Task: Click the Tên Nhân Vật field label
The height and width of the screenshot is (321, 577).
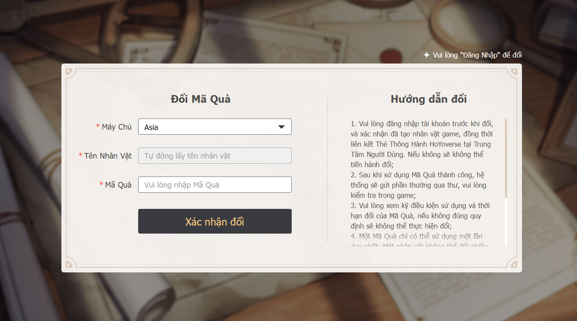Action: pos(108,156)
